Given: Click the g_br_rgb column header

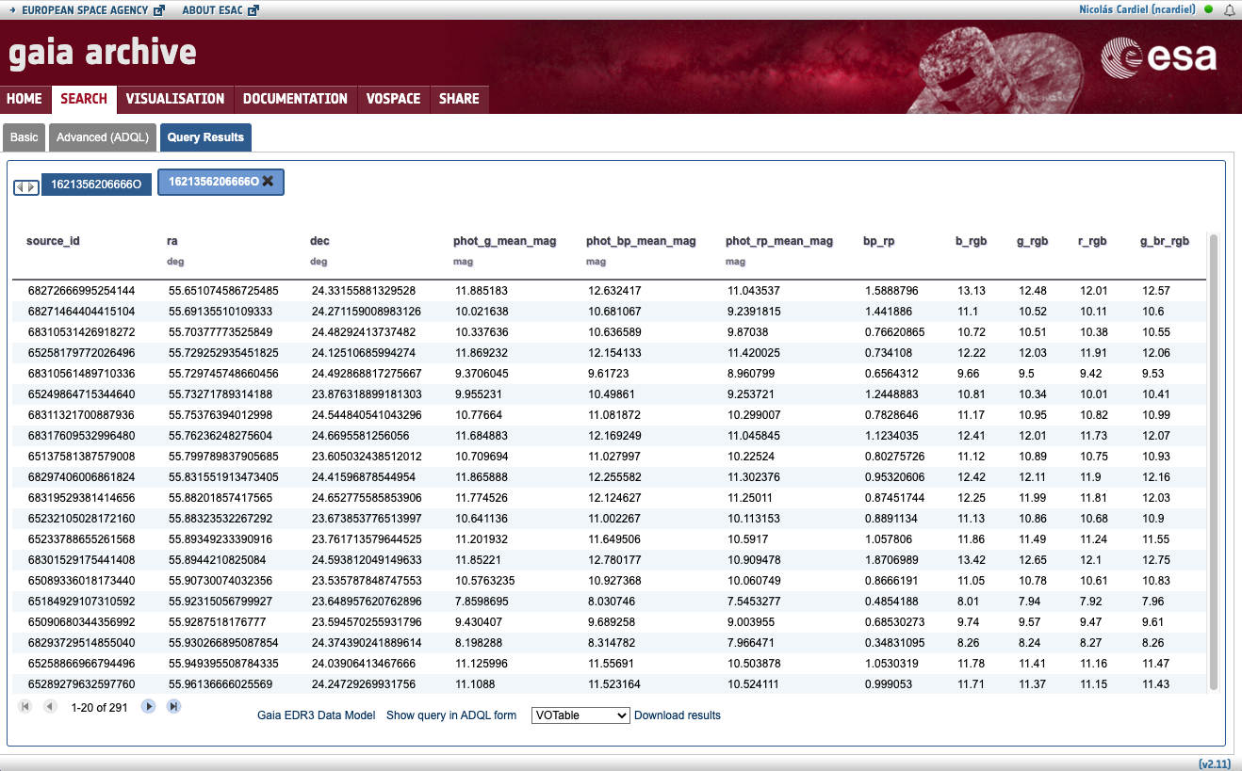Looking at the screenshot, I should 1165,241.
